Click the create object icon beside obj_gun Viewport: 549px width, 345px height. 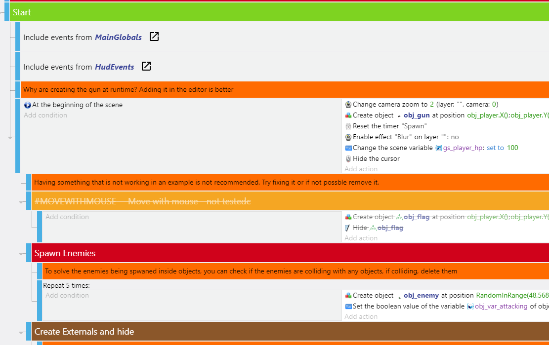click(348, 115)
